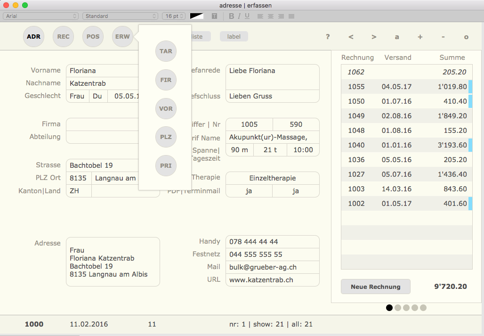Click the ADR round button

click(x=33, y=37)
